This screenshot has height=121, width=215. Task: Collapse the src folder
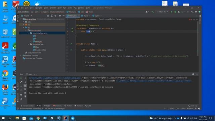(x=23, y=28)
